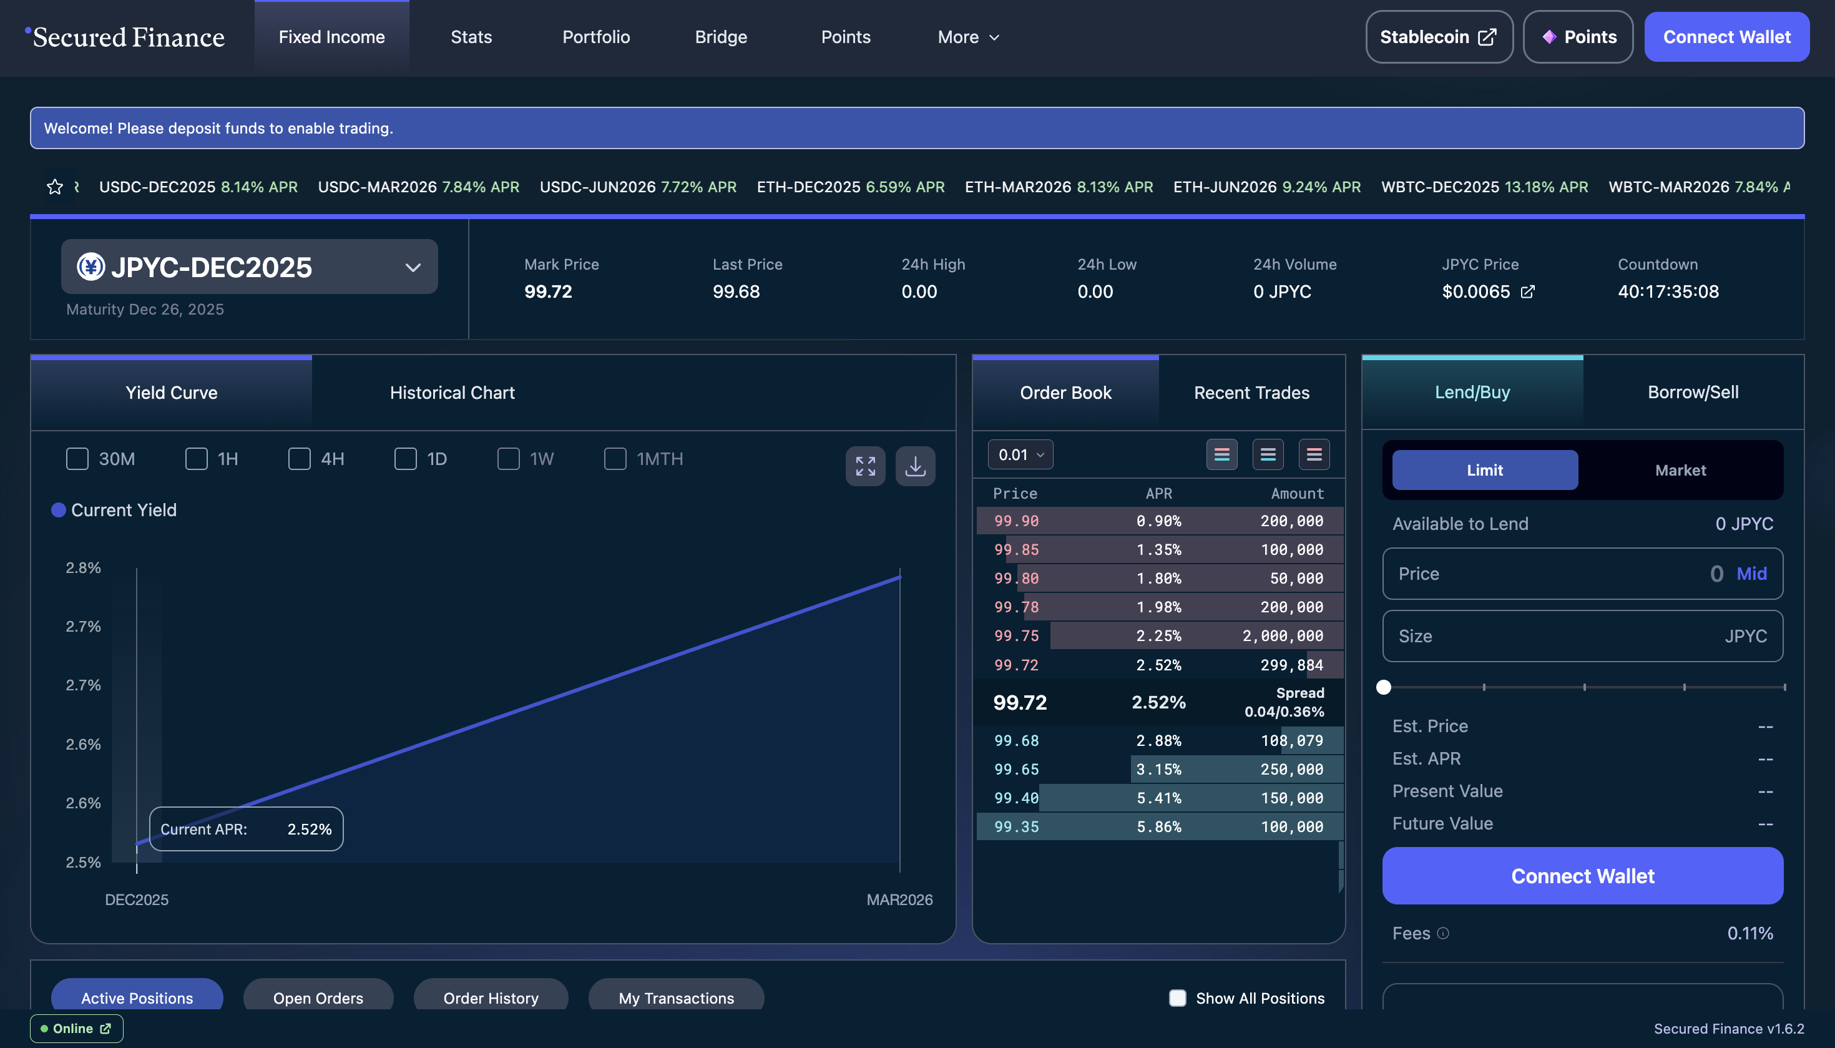Click the Fees info icon
This screenshot has width=1835, height=1048.
pyautogui.click(x=1443, y=934)
